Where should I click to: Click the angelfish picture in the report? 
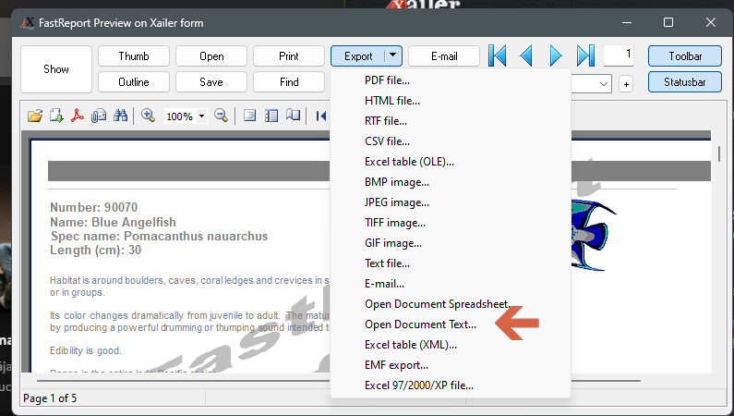tap(592, 235)
